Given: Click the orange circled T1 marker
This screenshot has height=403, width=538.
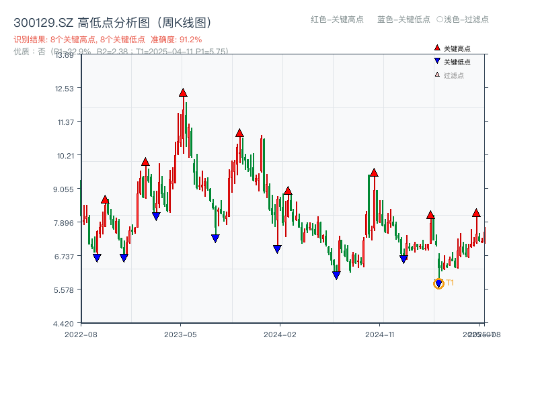Looking at the screenshot, I should (438, 284).
